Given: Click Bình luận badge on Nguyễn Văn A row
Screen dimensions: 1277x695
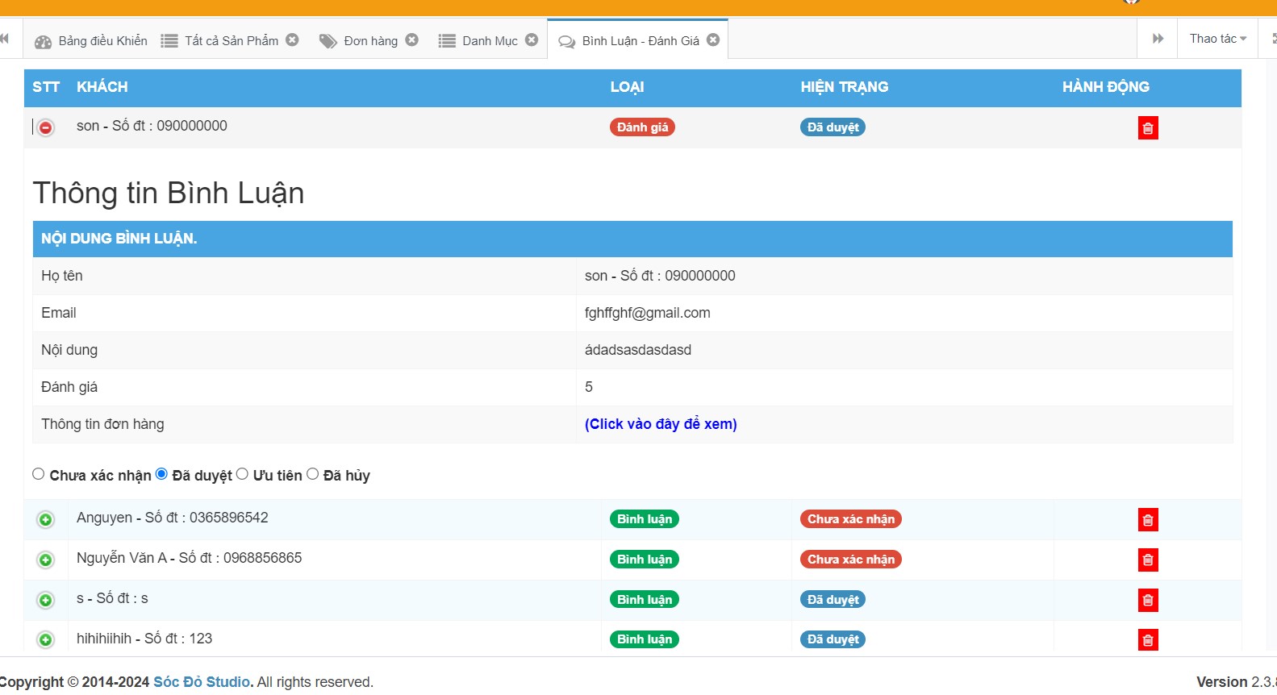Looking at the screenshot, I should tap(645, 560).
